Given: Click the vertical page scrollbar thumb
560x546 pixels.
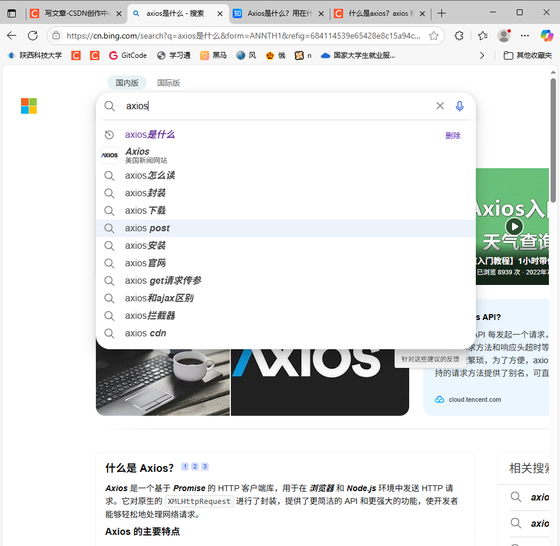Looking at the screenshot, I should pos(553,140).
